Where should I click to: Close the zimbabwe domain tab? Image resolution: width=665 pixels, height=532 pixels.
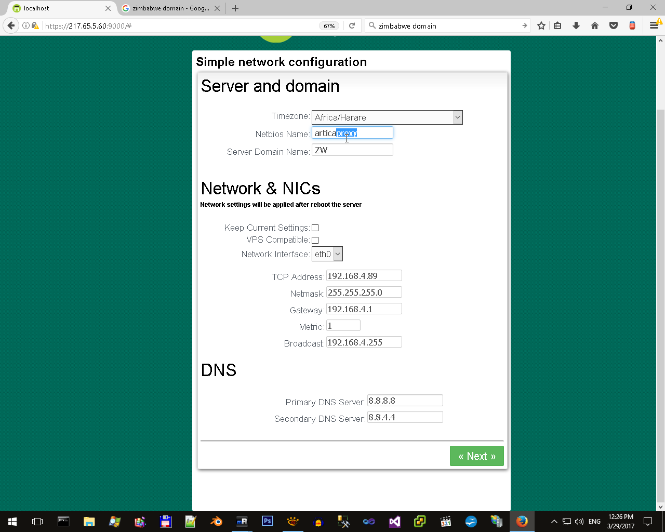(217, 8)
